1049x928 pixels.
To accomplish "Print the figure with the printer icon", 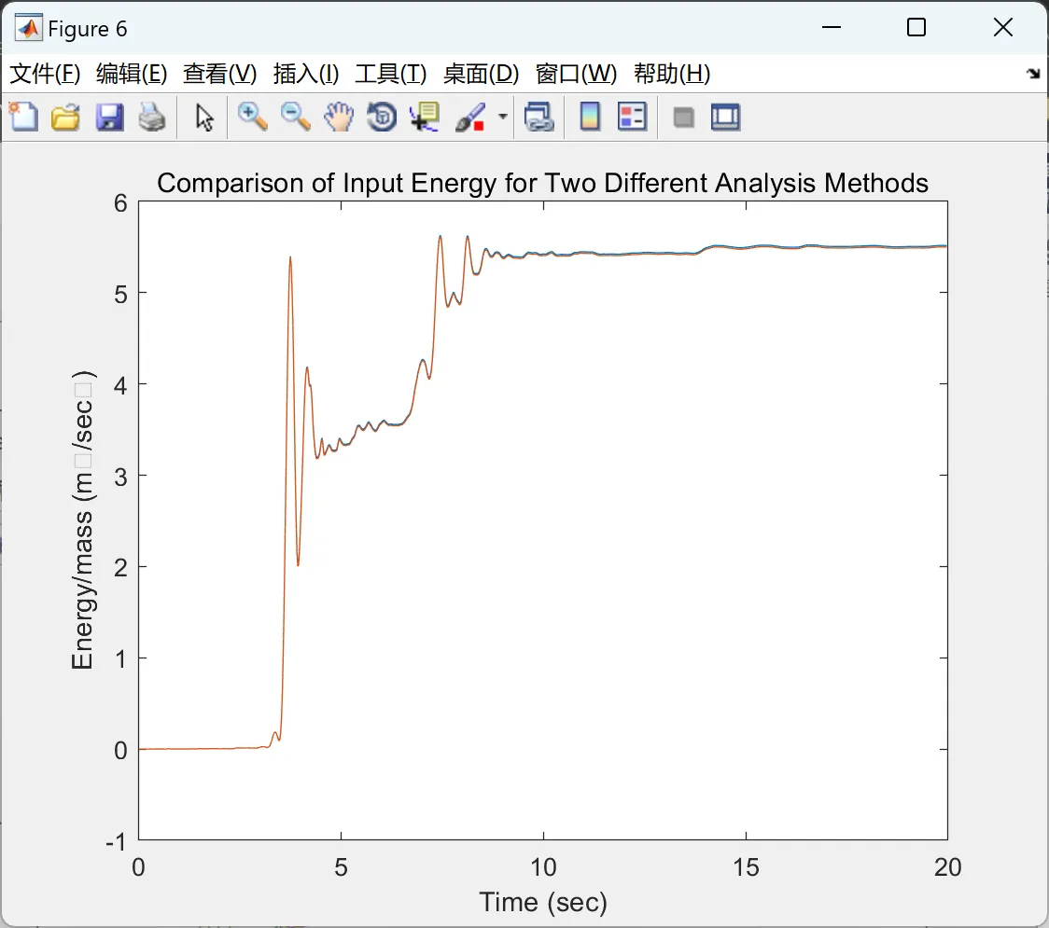I will click(x=152, y=117).
